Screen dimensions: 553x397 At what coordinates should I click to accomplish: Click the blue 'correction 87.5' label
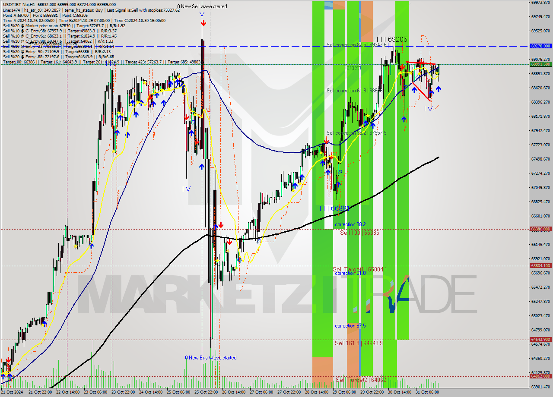click(x=350, y=326)
